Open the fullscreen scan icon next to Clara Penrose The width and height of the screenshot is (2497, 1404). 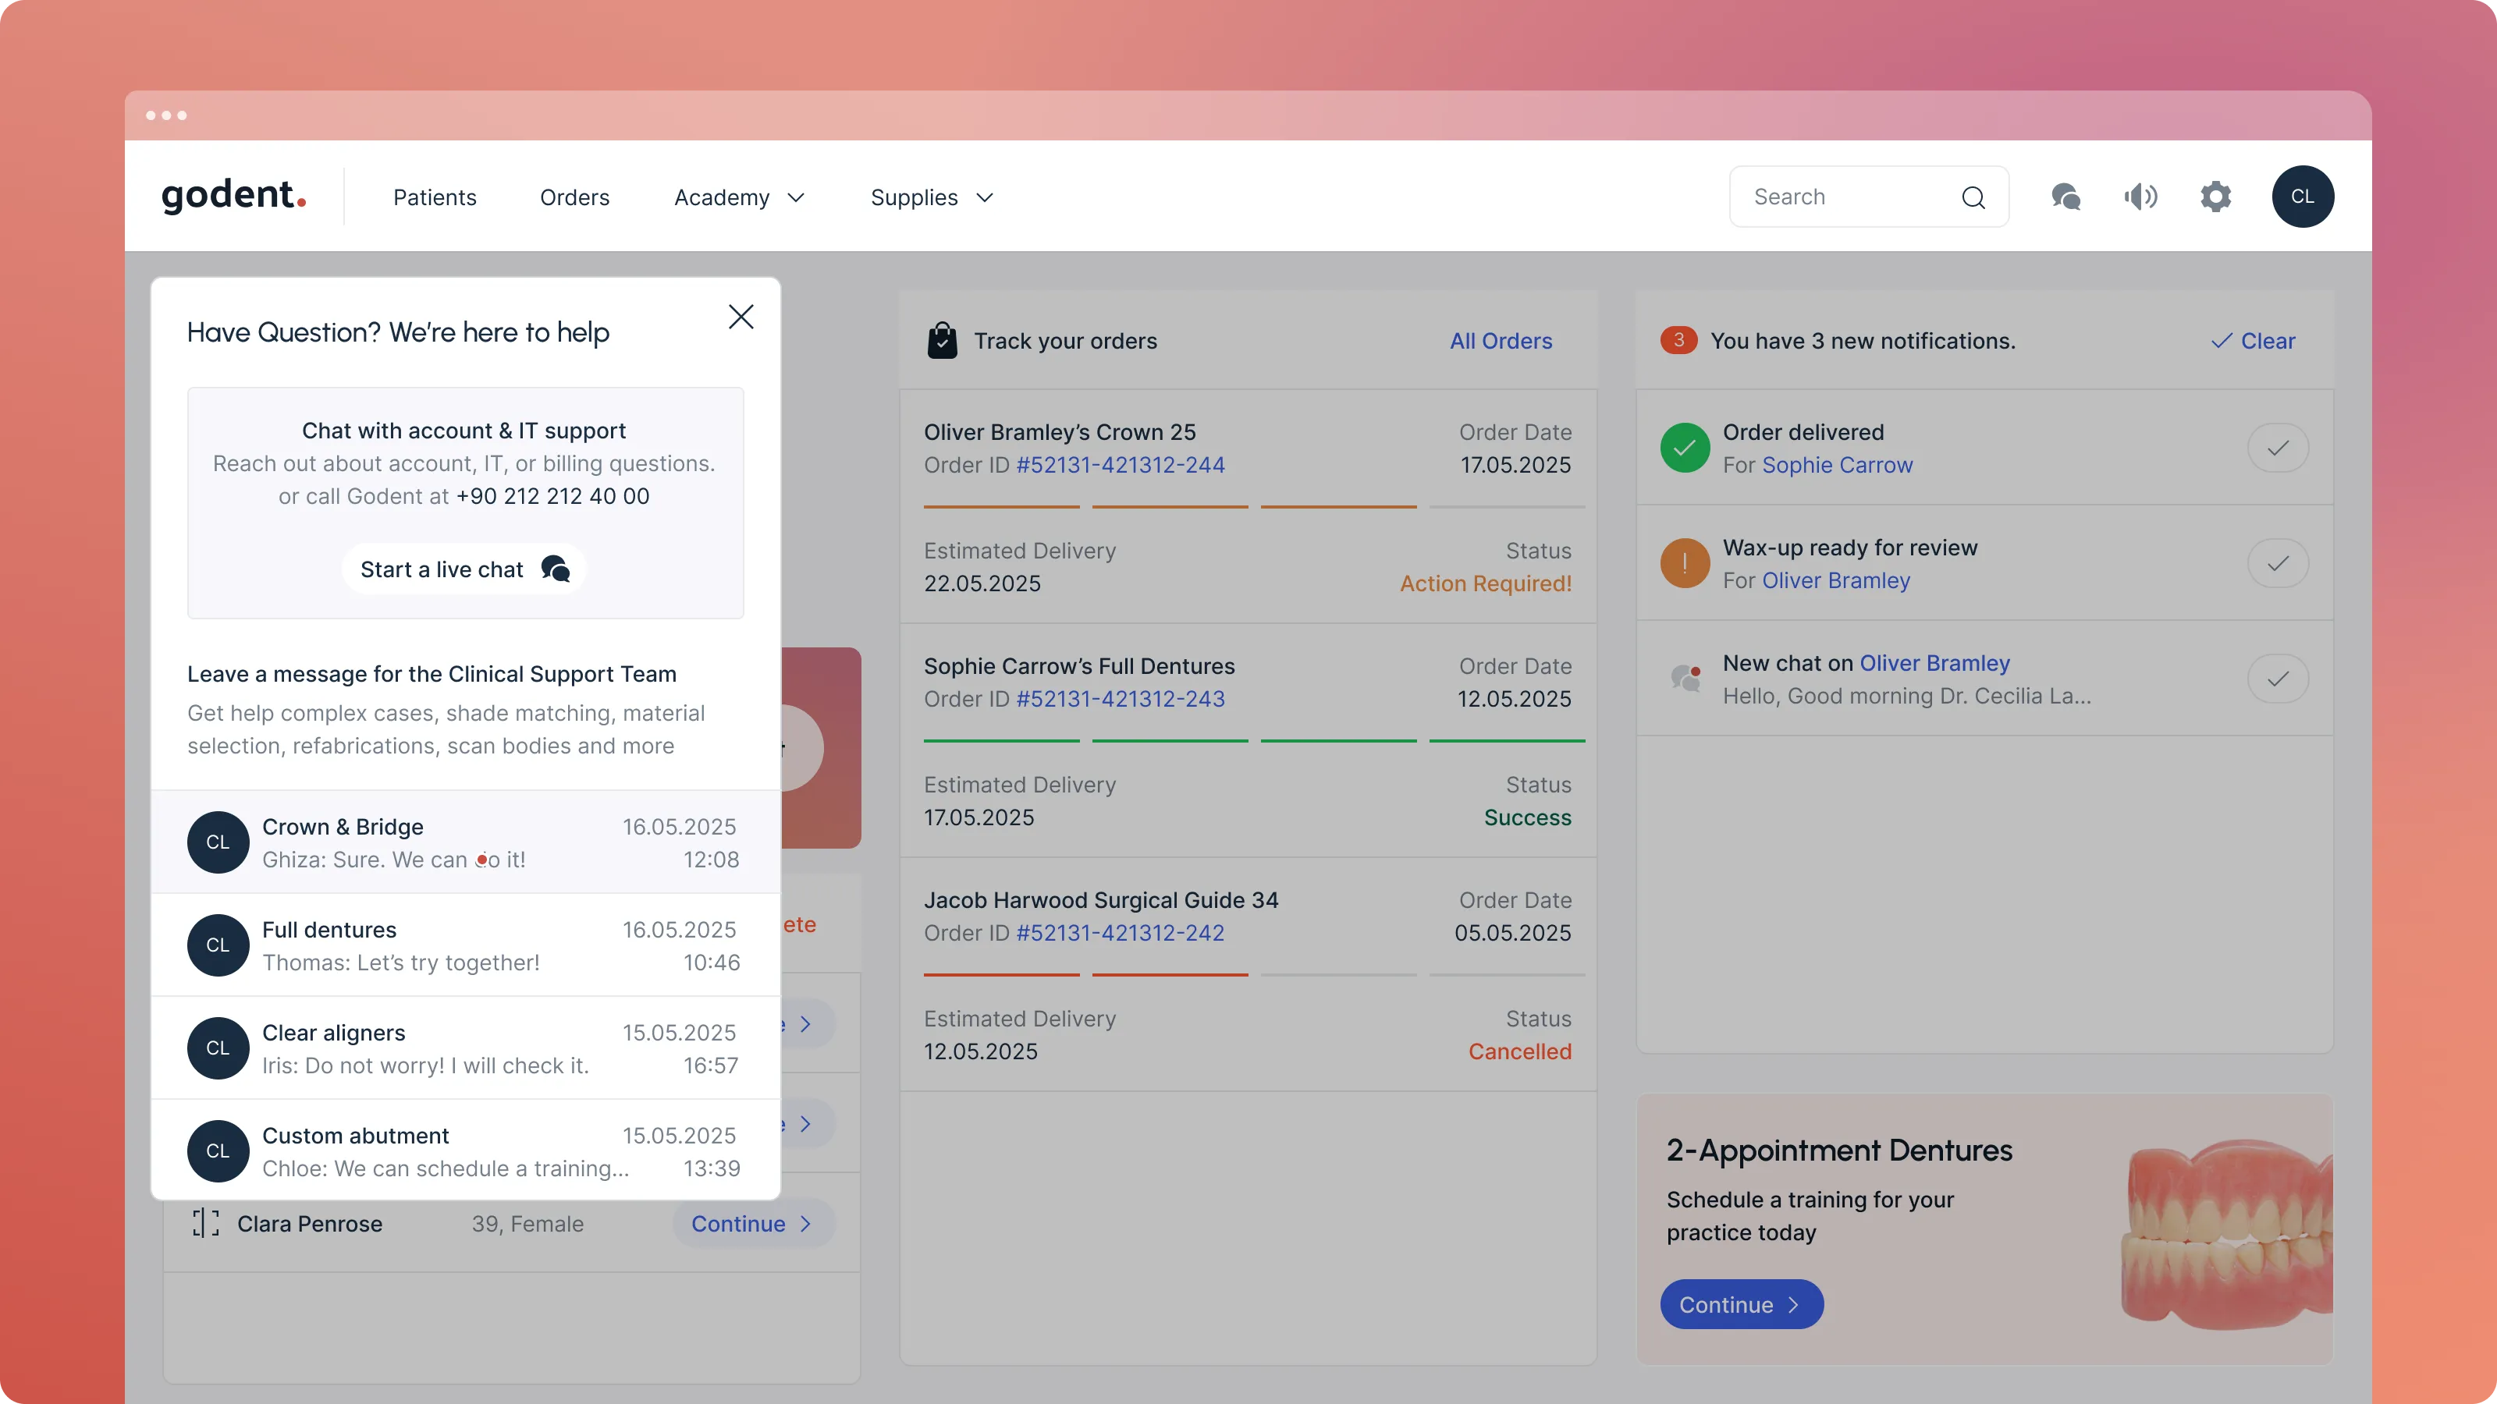tap(204, 1223)
